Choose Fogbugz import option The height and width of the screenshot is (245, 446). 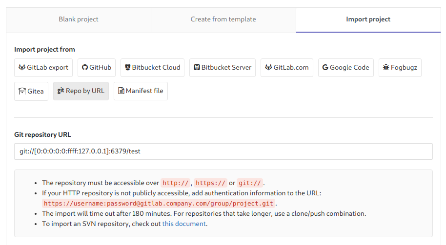(400, 68)
